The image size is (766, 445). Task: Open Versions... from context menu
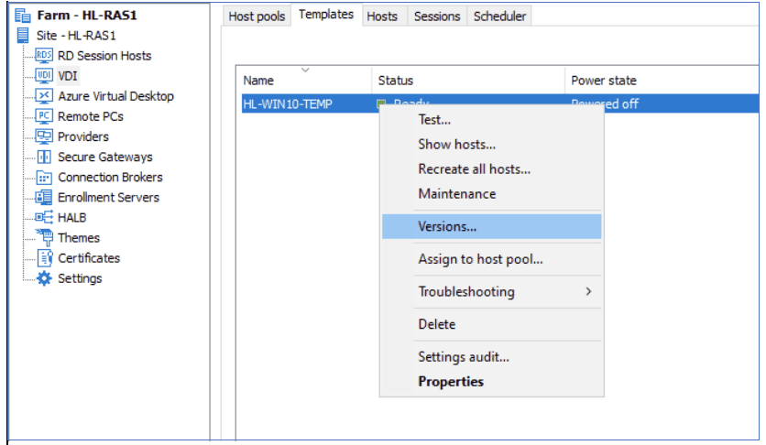pyautogui.click(x=491, y=226)
